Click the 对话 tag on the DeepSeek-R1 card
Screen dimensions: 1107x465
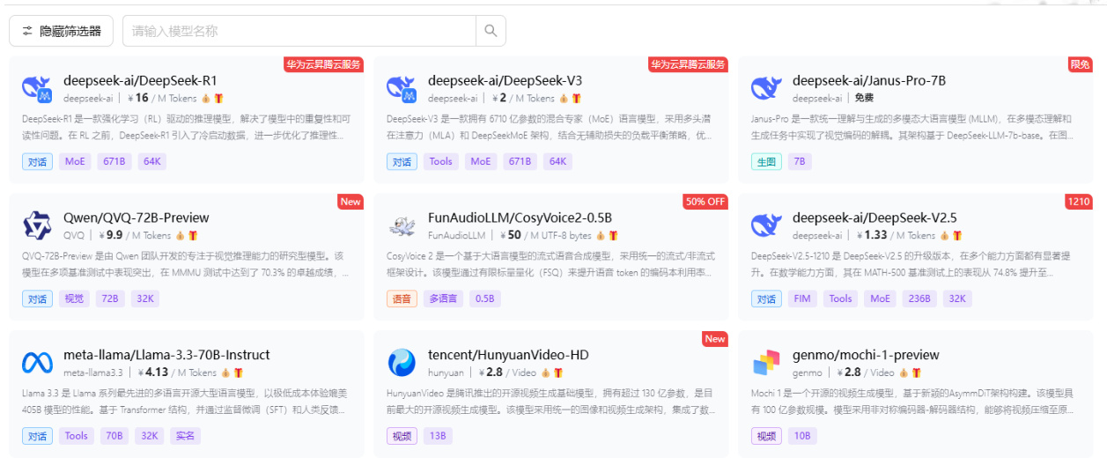[37, 161]
